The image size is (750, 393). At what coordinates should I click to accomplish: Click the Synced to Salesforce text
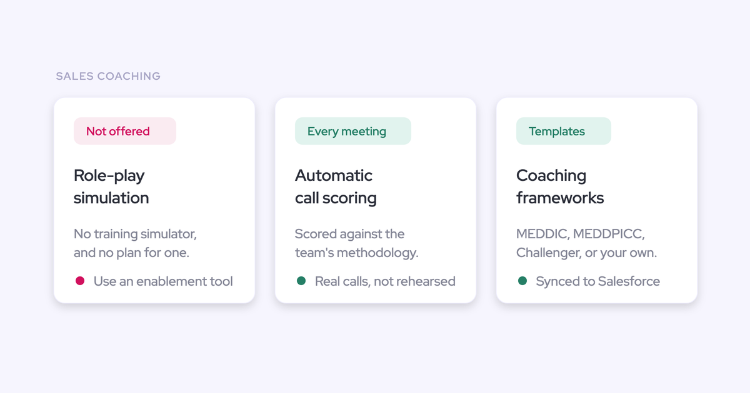598,281
